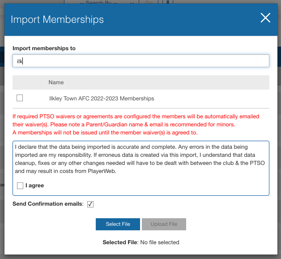Viewport: 281px width, 259px height.
Task: Click the No file selected status text
Action: 159,242
